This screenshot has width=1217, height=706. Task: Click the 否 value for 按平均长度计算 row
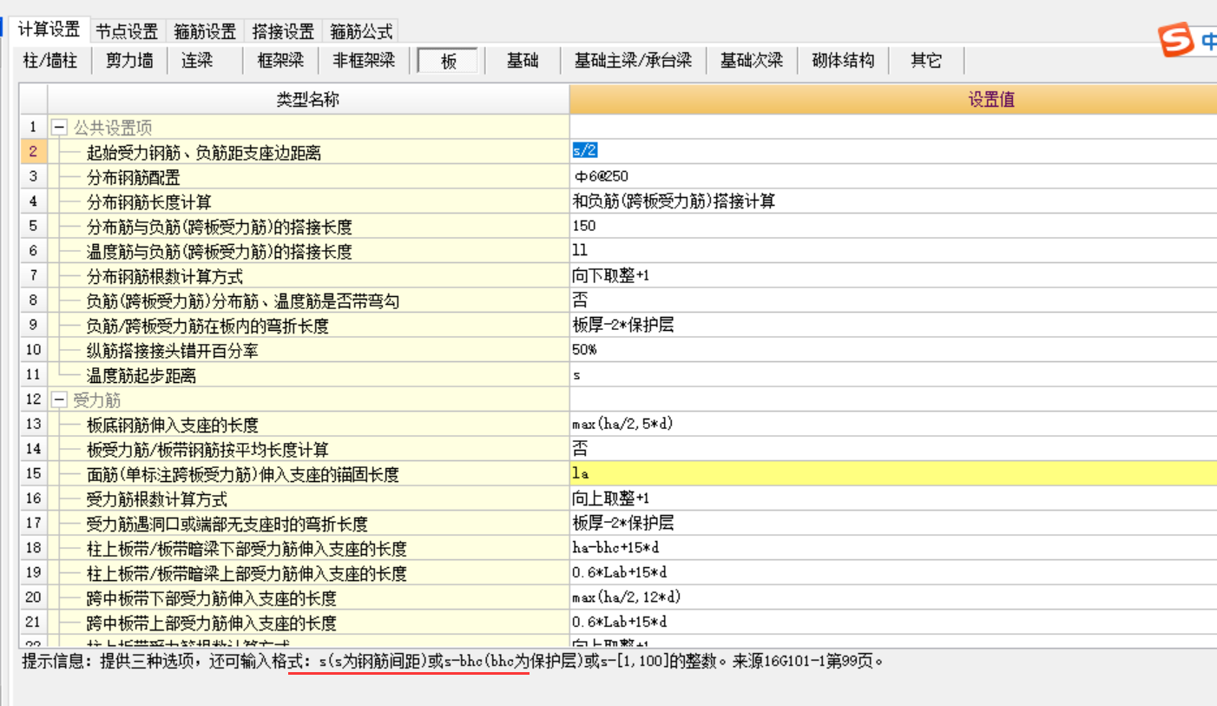(x=893, y=449)
